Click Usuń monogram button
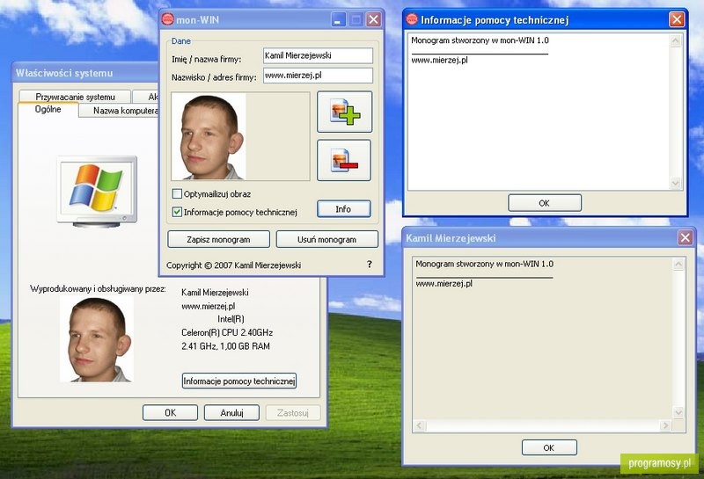Screen dimensions: 704x479 [326, 239]
